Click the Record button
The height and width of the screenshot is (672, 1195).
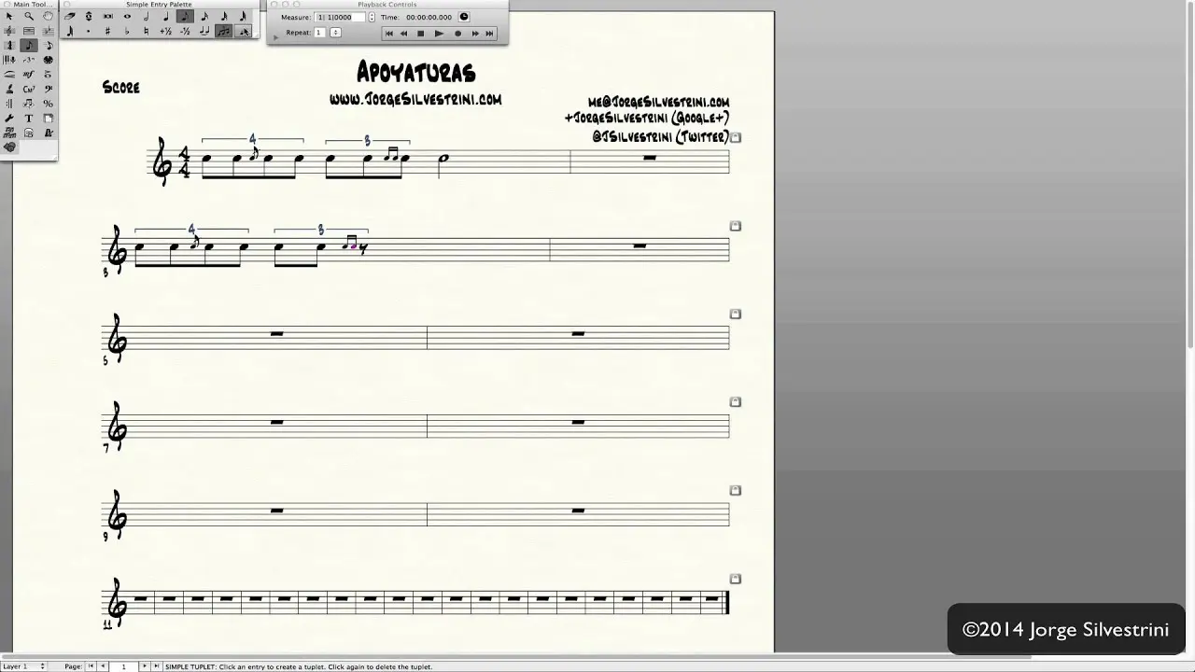(457, 34)
